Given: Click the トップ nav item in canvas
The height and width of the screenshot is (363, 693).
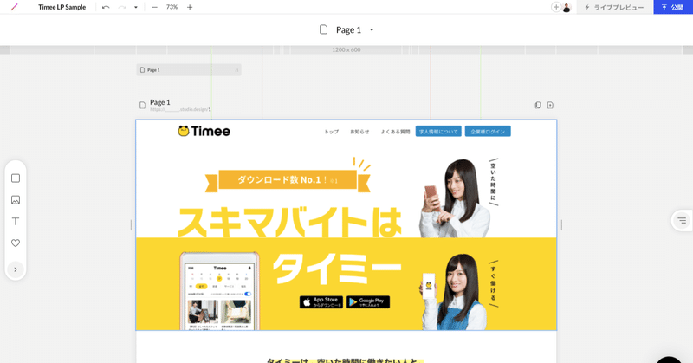Looking at the screenshot, I should pos(332,132).
